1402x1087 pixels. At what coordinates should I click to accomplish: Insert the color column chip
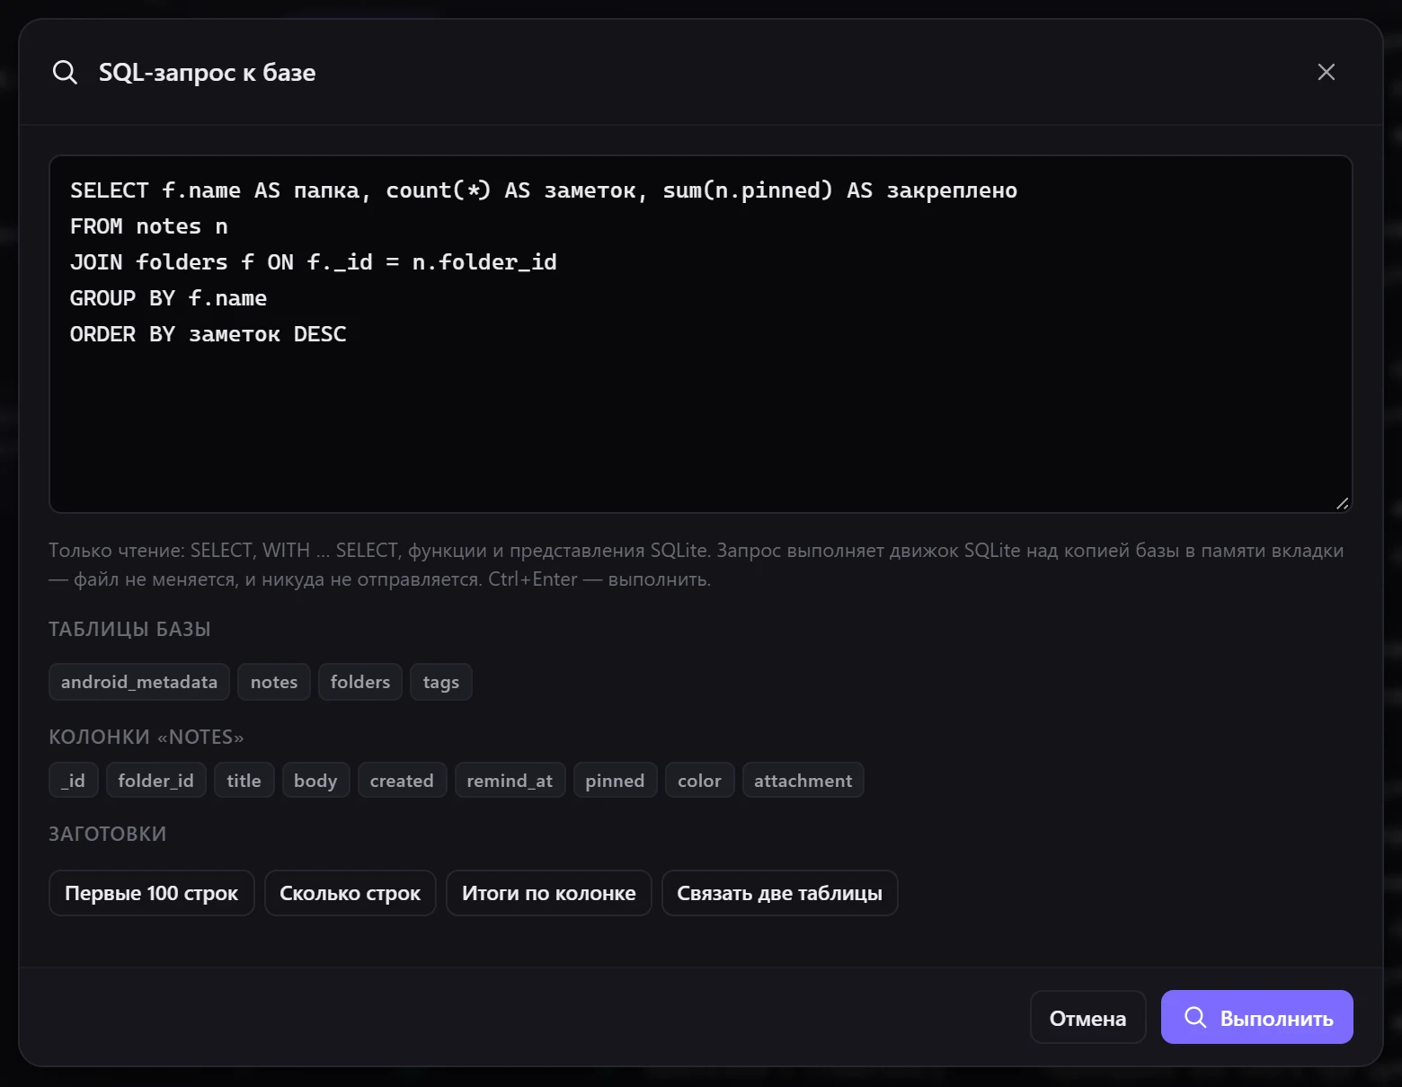pos(699,780)
